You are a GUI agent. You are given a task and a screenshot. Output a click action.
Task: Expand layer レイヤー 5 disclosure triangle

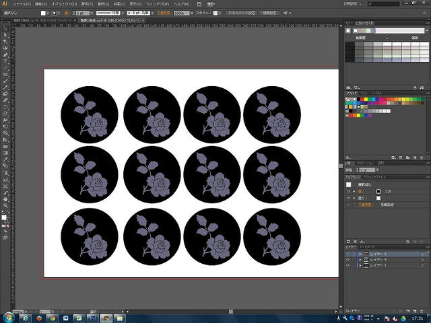point(360,254)
